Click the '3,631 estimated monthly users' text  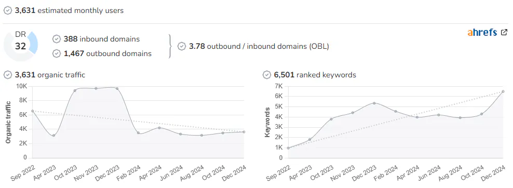coord(70,10)
